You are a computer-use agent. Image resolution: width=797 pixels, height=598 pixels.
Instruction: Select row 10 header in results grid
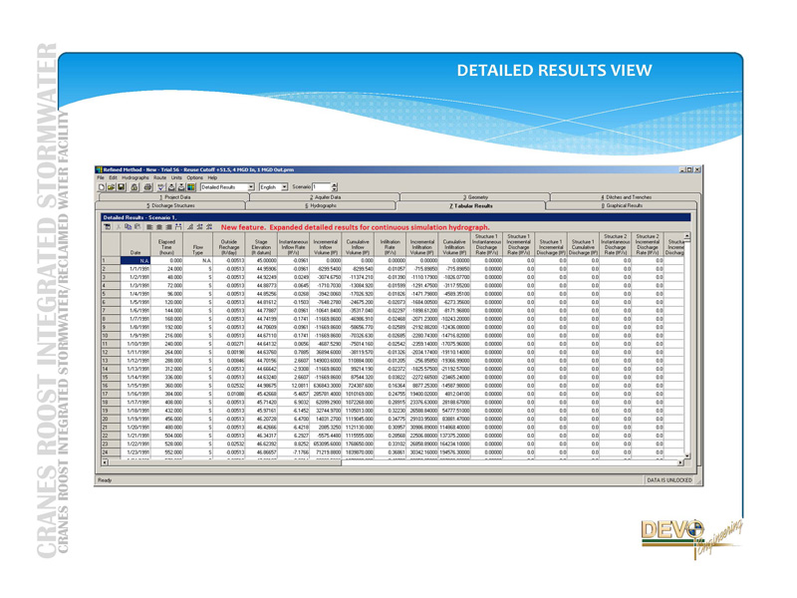point(104,336)
